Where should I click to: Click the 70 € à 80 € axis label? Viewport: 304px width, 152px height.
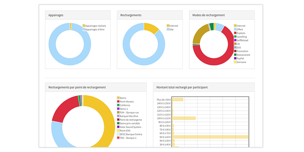point(165,130)
